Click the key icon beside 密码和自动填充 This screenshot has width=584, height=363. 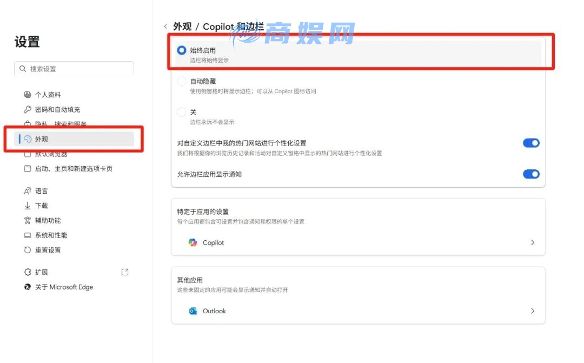click(28, 109)
